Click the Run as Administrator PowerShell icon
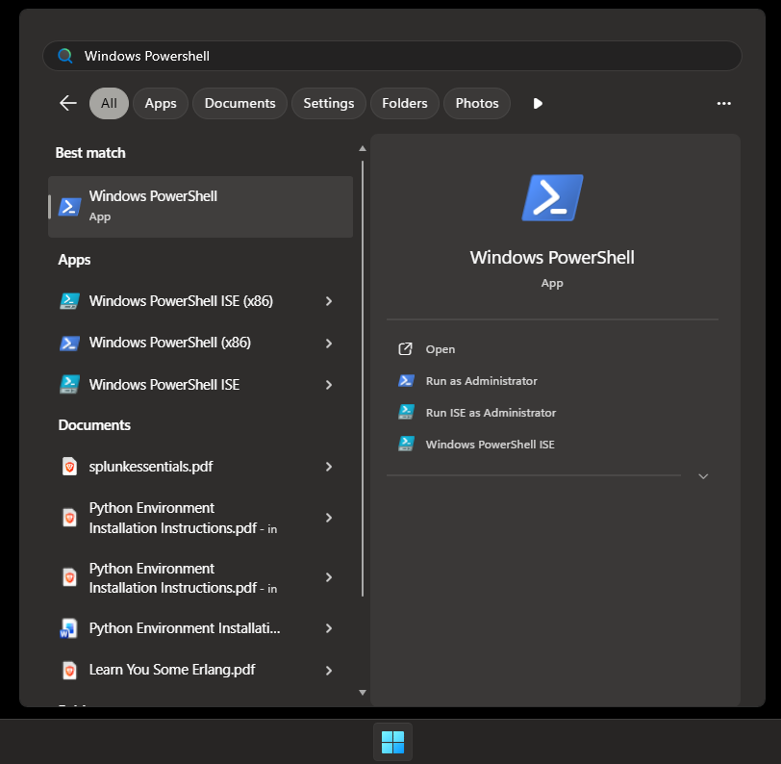Image resolution: width=781 pixels, height=764 pixels. point(406,381)
